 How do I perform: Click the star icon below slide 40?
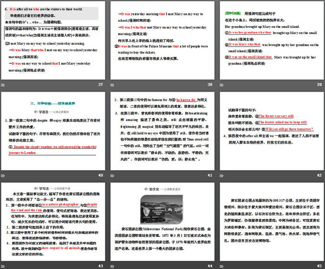point(3,176)
